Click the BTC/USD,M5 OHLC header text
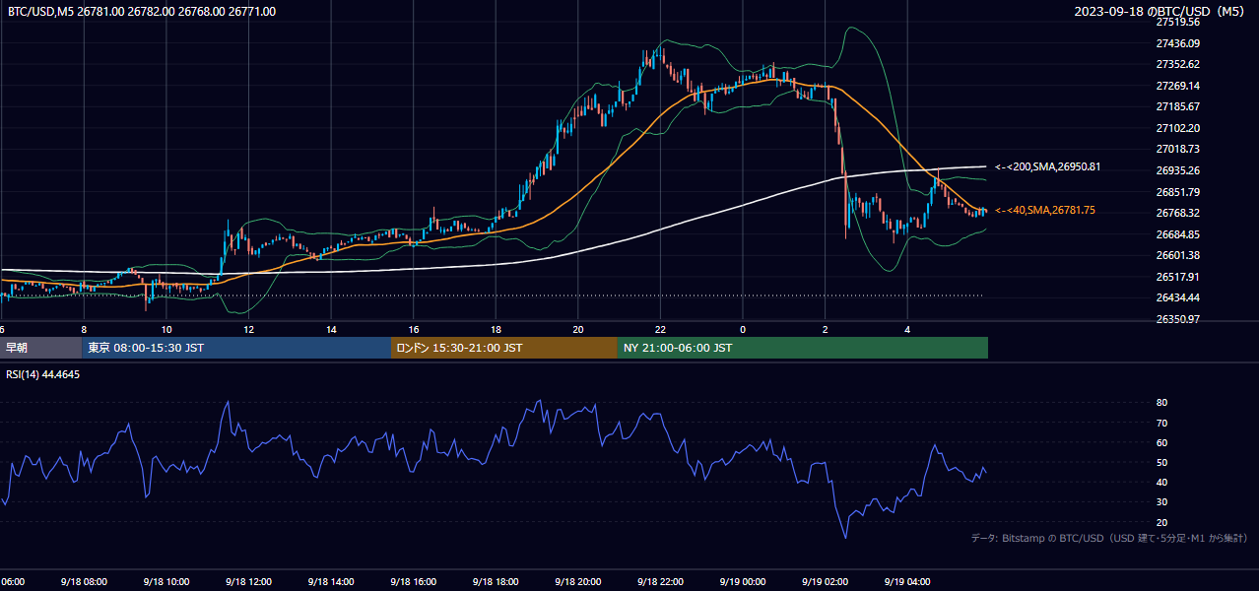Image resolution: width=1259 pixels, height=591 pixels. click(x=142, y=12)
